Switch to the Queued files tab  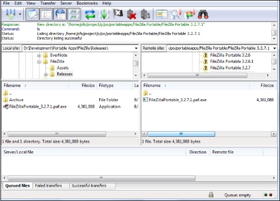click(x=18, y=186)
